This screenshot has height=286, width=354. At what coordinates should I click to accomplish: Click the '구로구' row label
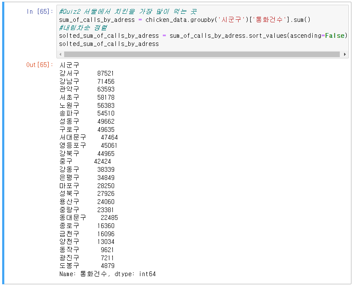click(x=69, y=130)
